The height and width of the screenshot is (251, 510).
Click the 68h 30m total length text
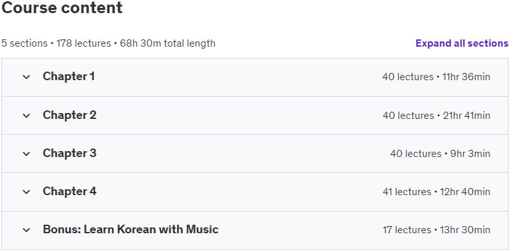[167, 43]
